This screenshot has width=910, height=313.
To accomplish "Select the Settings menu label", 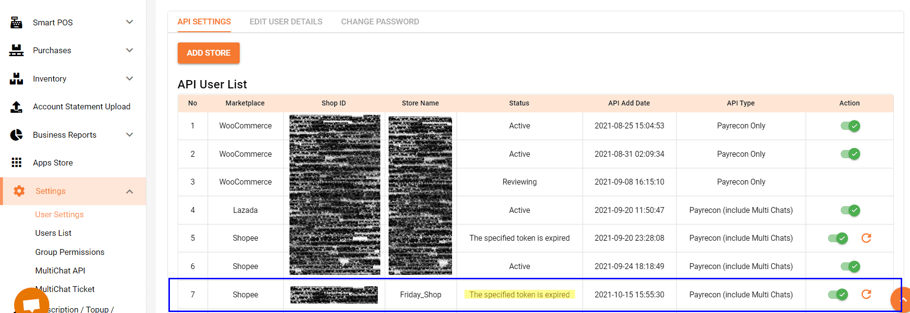I will pos(50,191).
